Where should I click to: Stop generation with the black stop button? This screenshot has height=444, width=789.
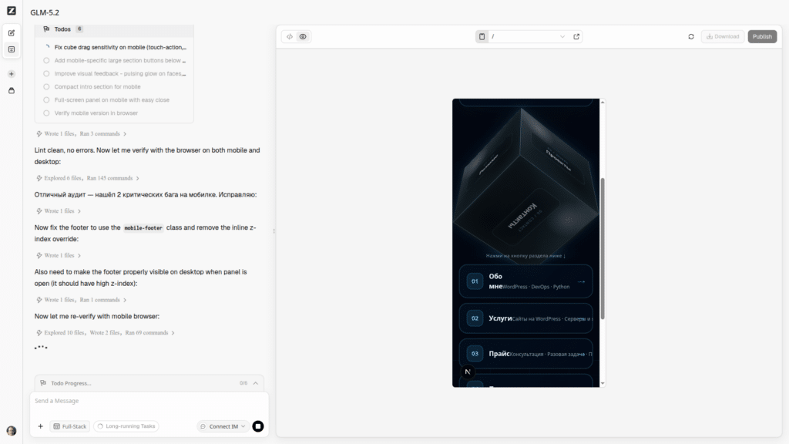[258, 426]
